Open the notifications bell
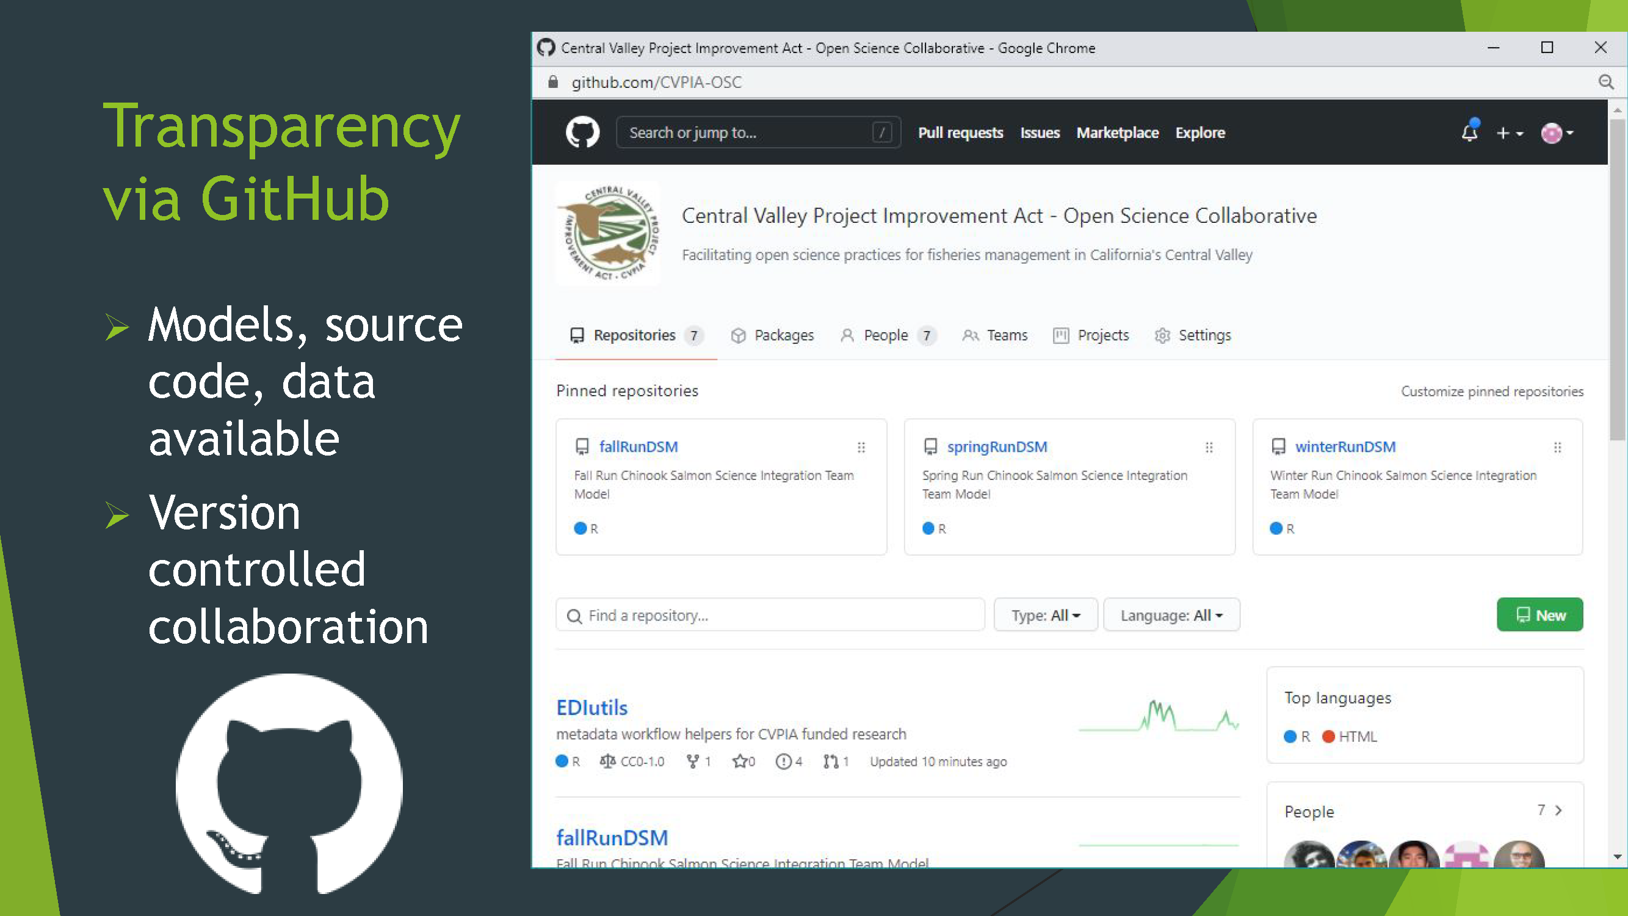This screenshot has width=1628, height=916. (x=1469, y=131)
